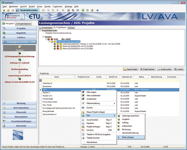Select the row checkbox beside Testallee 13

pyautogui.click(x=40, y=83)
